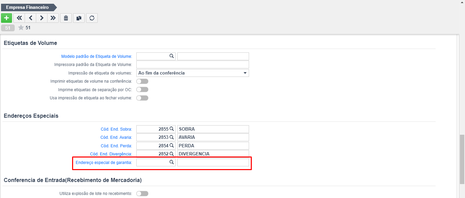
Task: Enable Imprime etiquetas de separação por OC
Action: coord(142,89)
